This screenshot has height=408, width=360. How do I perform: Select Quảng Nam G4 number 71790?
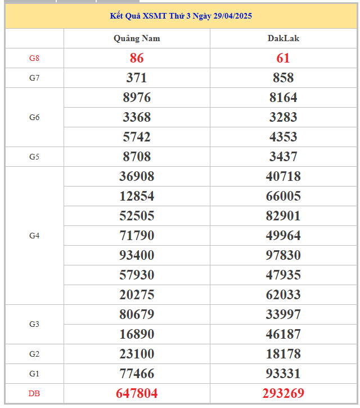click(x=137, y=236)
